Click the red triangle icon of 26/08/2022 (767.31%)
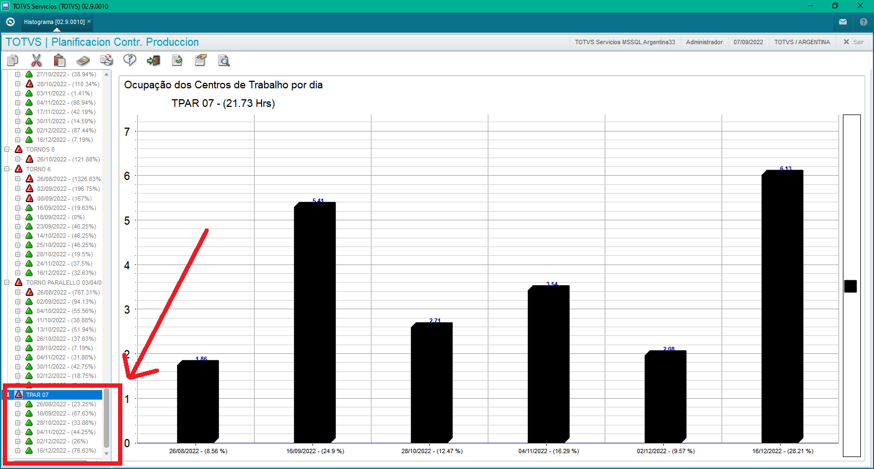 pyautogui.click(x=29, y=292)
